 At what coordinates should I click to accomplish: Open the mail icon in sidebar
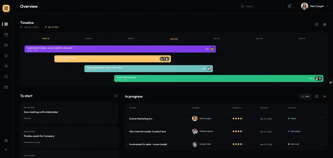pos(6,87)
